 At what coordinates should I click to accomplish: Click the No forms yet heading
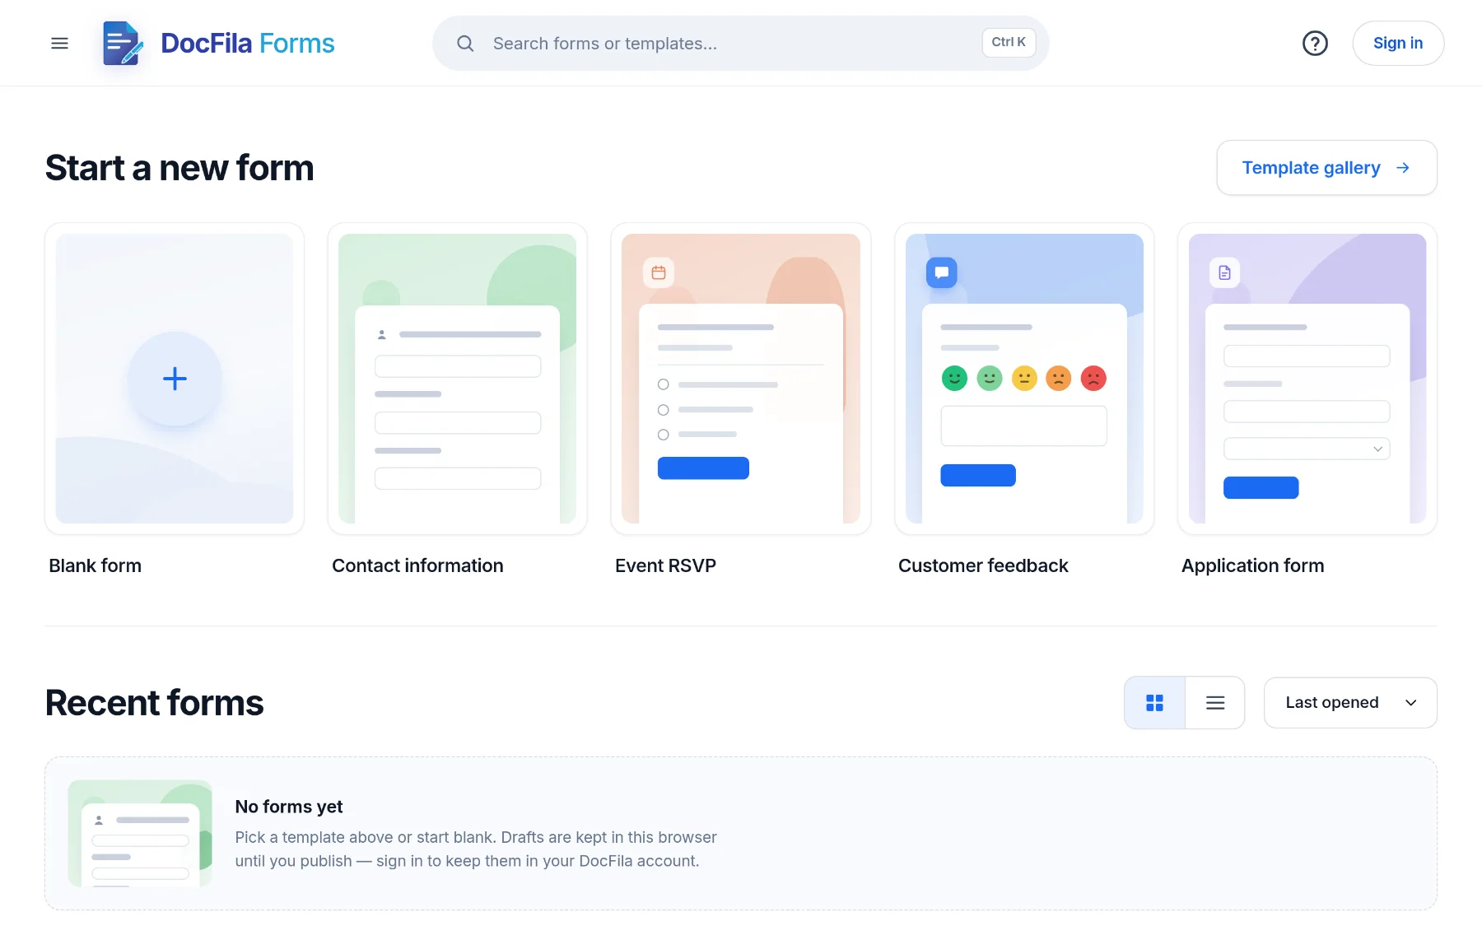point(289,807)
